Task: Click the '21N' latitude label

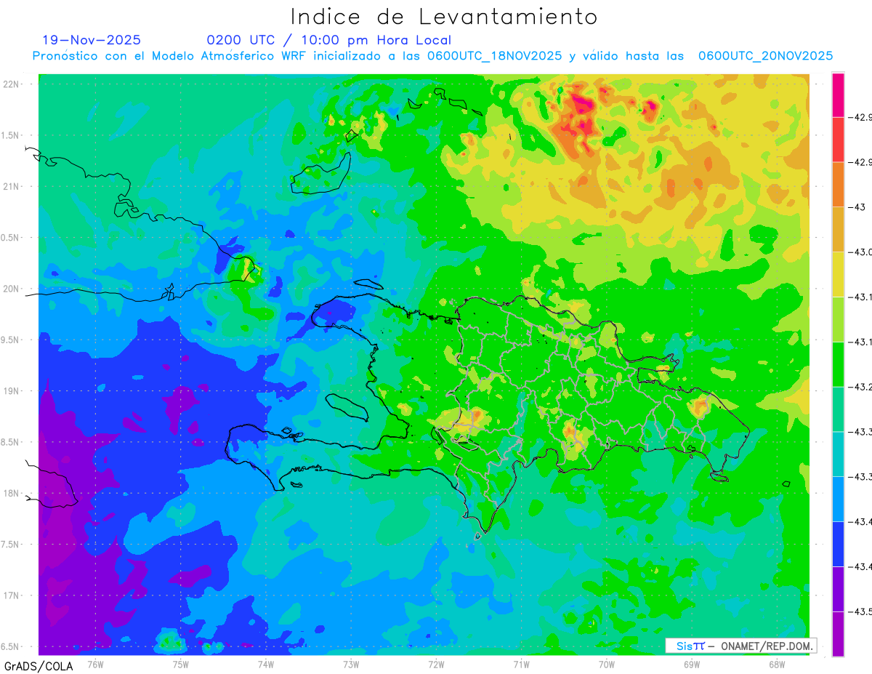Action: tap(11, 186)
